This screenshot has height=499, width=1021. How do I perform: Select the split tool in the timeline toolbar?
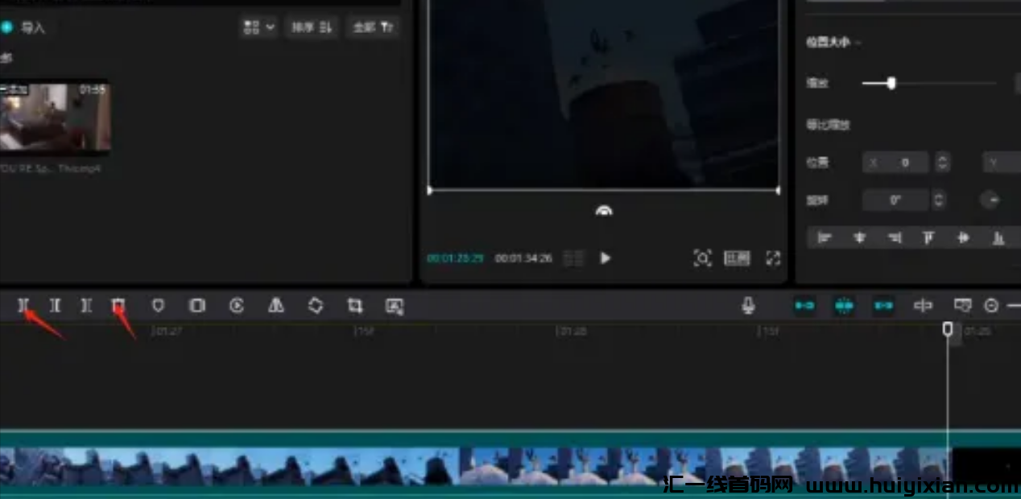coord(23,306)
